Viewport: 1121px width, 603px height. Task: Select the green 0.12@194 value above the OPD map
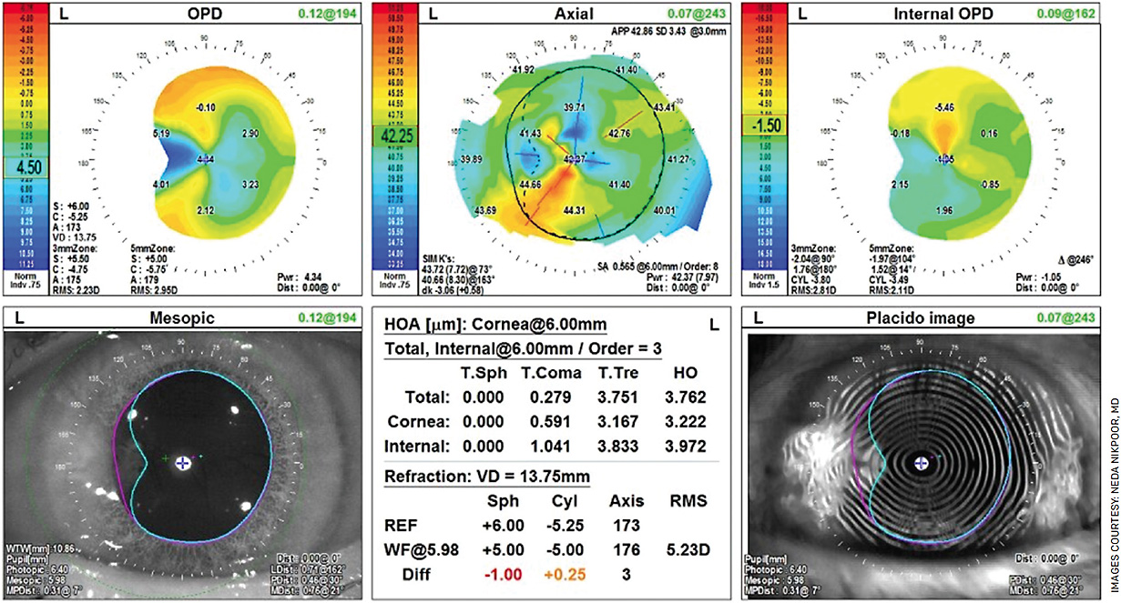[x=324, y=13]
